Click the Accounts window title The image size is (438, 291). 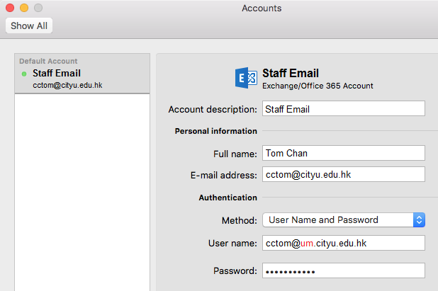click(x=262, y=8)
